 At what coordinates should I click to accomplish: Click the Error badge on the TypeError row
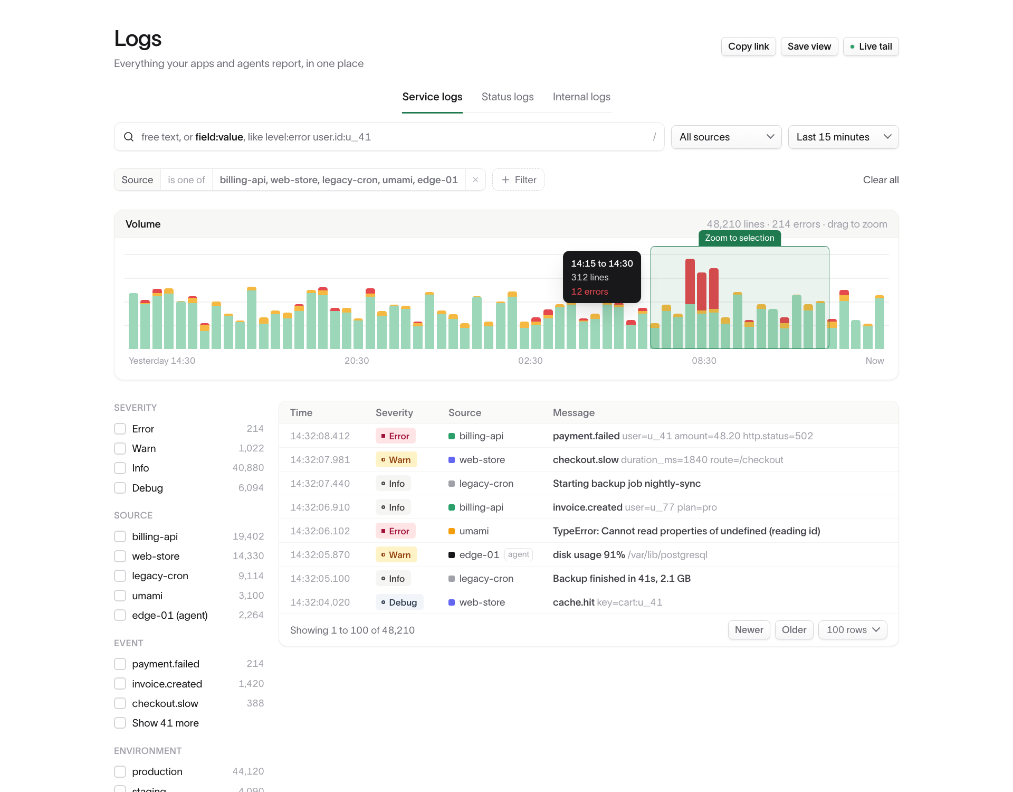[395, 531]
